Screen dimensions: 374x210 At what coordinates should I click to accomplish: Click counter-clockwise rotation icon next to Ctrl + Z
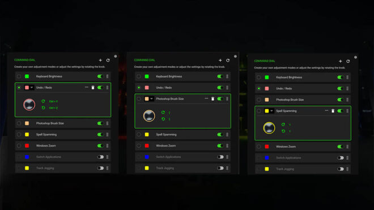43,108
